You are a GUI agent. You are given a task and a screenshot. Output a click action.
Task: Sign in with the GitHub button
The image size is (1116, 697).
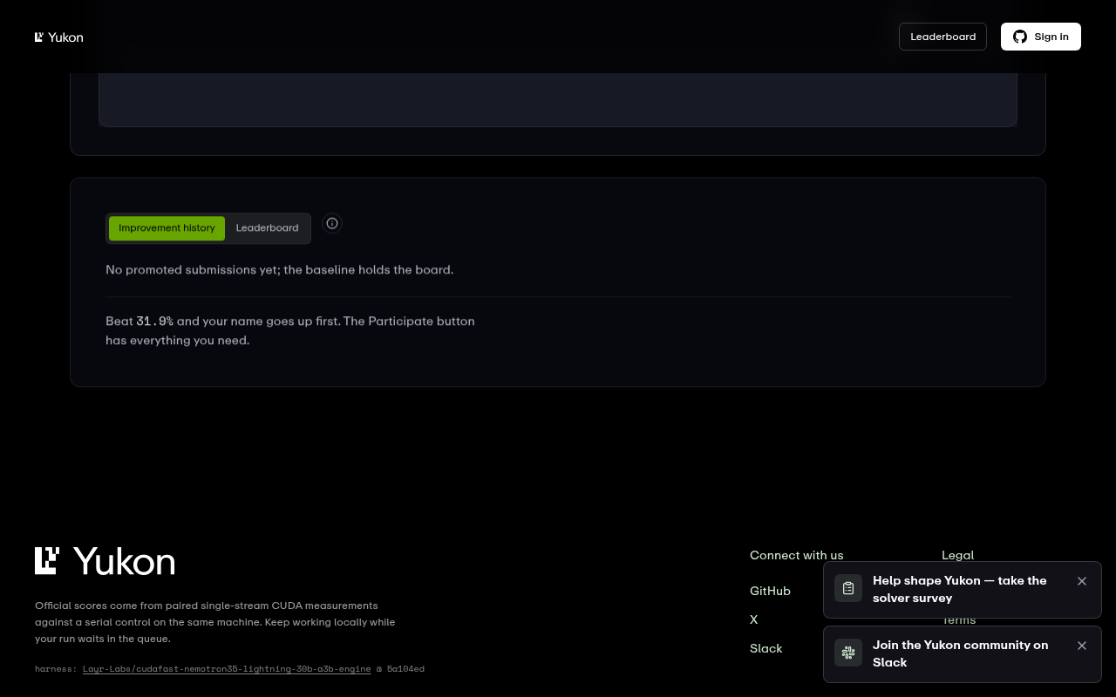[x=1041, y=37]
